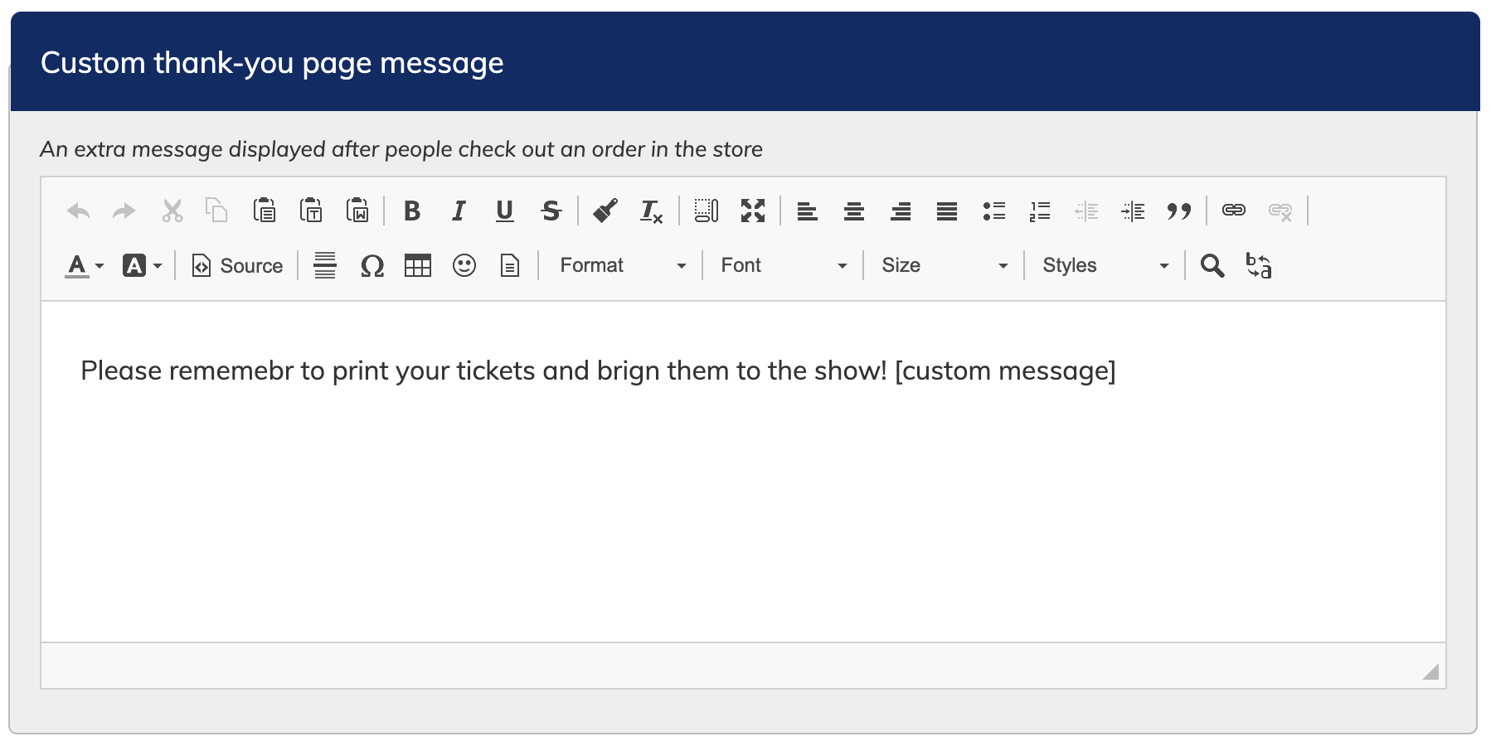Apply strikethrough to text
The width and height of the screenshot is (1491, 746).
(551, 211)
